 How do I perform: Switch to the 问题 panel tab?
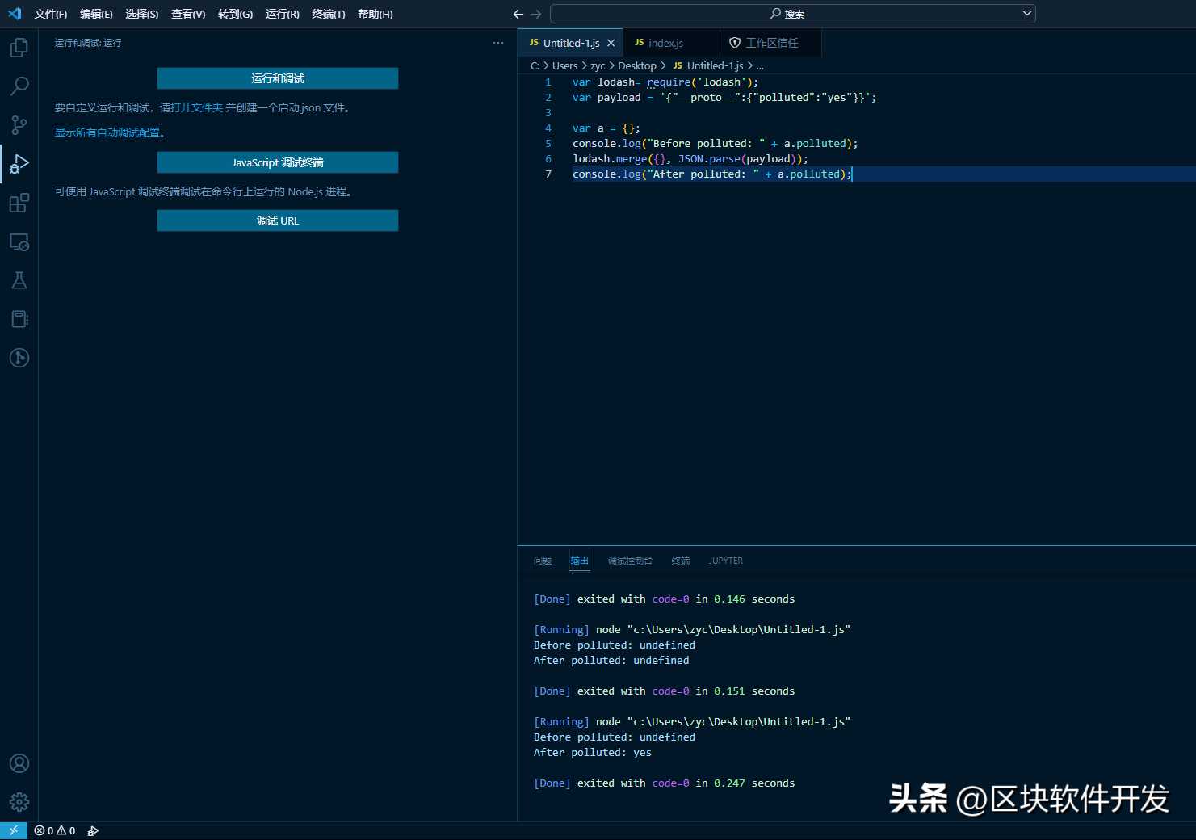pyautogui.click(x=543, y=561)
